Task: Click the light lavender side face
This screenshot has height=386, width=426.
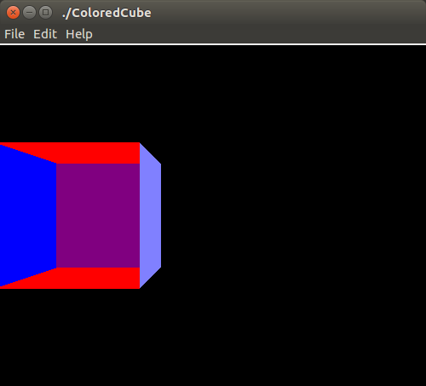Action: click(x=150, y=216)
